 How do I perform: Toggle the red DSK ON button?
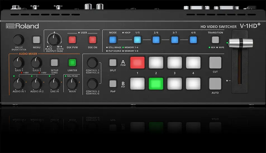pyautogui.click(x=92, y=40)
